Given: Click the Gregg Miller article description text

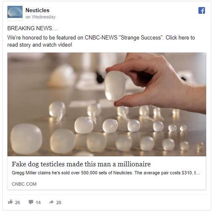Looking at the screenshot, I should click(106, 173).
